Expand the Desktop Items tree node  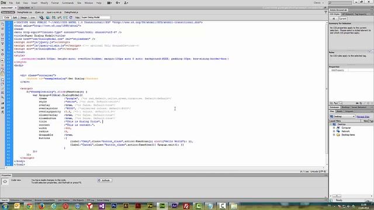[334, 135]
